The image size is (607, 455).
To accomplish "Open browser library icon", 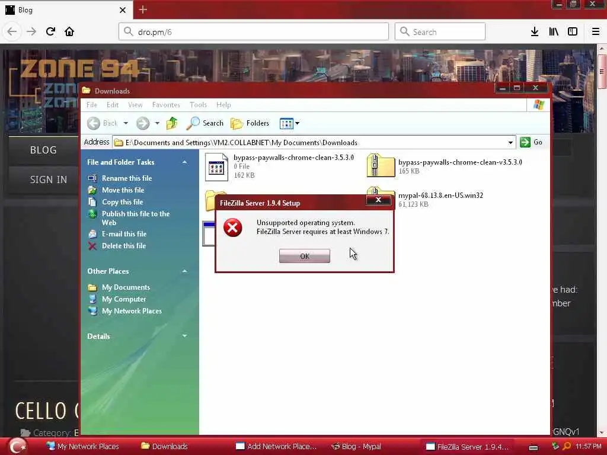I will (554, 32).
